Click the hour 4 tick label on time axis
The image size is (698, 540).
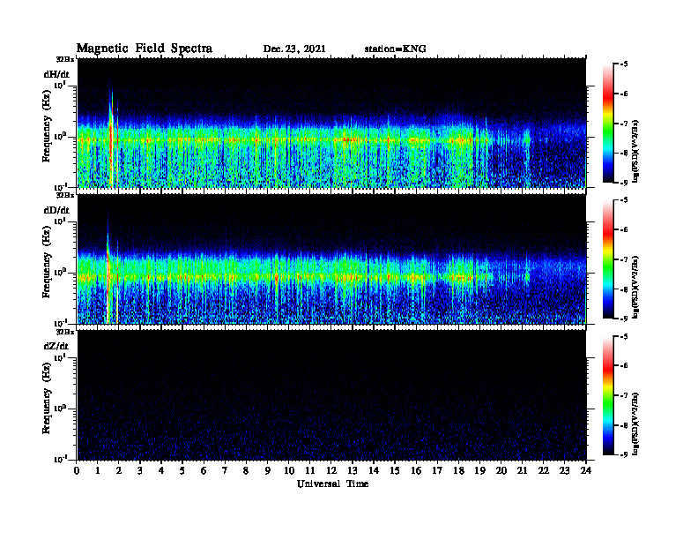161,470
